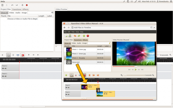Click razor scissors icon in manual's timeline toolbar
This screenshot has width=173, height=108.
click(x=76, y=75)
